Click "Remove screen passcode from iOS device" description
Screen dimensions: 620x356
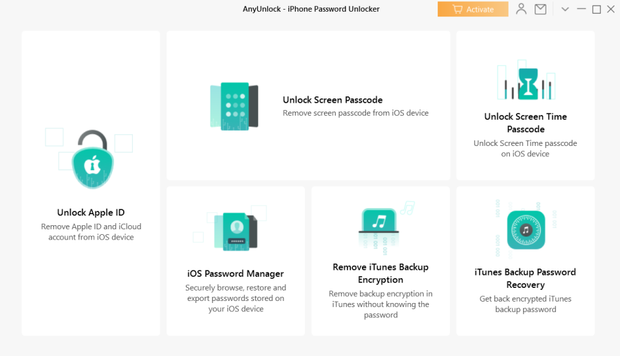pos(356,113)
